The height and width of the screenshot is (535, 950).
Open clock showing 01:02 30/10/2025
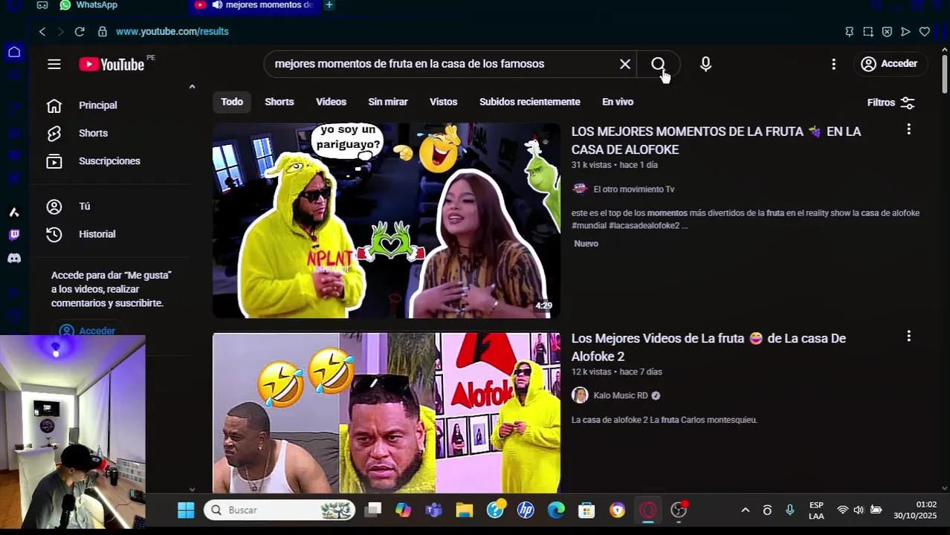(917, 510)
